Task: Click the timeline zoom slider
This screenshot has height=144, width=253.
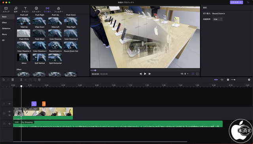Action: [238, 80]
